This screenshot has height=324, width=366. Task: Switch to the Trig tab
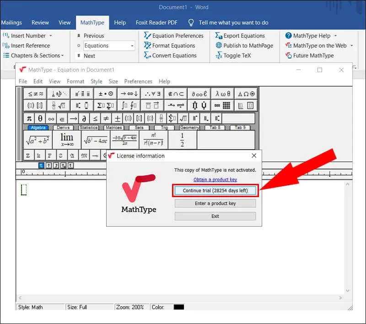[x=166, y=128]
